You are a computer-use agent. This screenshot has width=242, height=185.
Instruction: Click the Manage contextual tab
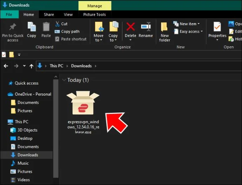(x=95, y=6)
